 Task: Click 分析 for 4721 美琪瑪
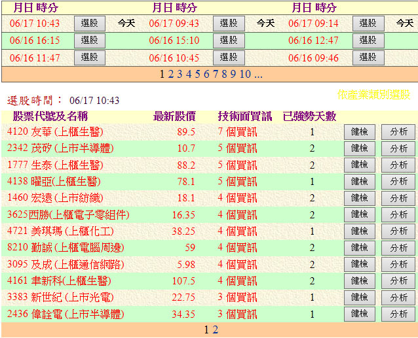pyautogui.click(x=398, y=231)
